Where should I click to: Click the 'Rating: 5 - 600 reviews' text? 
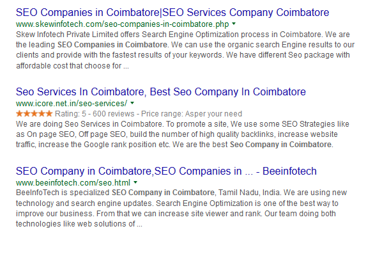(95, 114)
